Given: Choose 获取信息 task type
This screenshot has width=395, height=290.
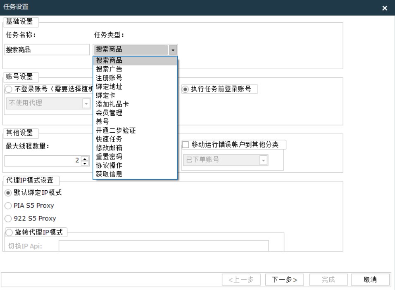Looking at the screenshot, I should 135,174.
